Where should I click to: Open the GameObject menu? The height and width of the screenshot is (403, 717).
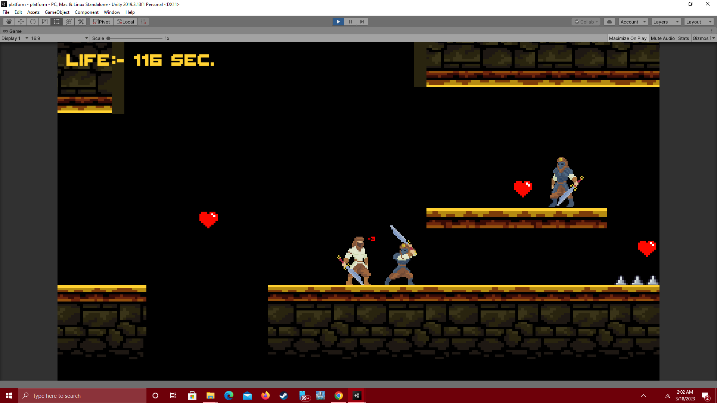pyautogui.click(x=57, y=12)
